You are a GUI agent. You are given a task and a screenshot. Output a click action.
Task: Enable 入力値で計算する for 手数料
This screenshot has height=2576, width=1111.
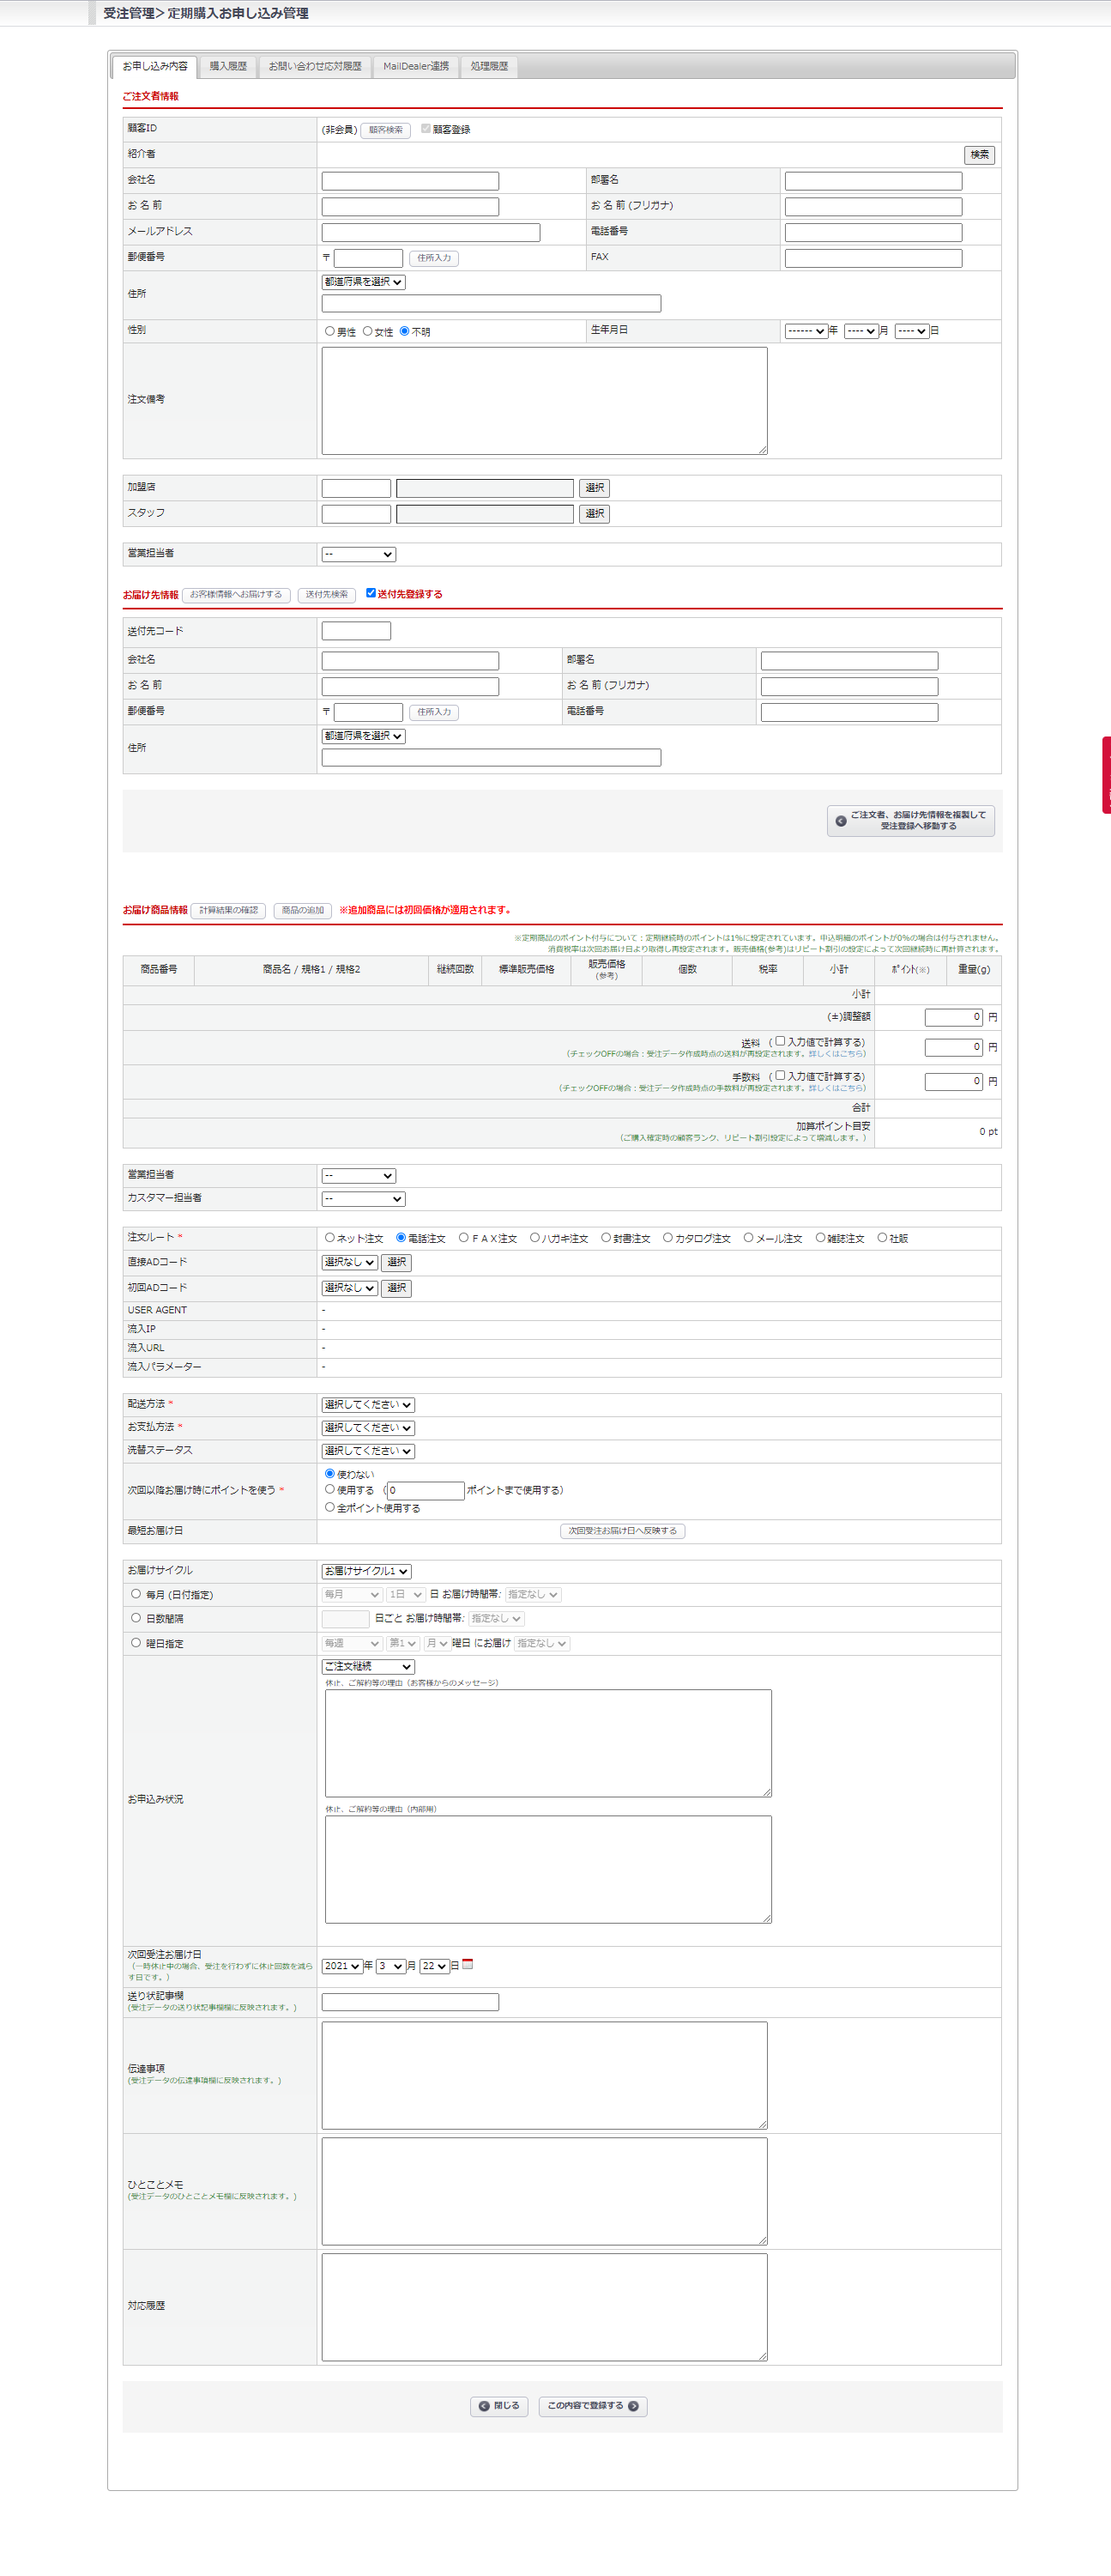point(781,1075)
